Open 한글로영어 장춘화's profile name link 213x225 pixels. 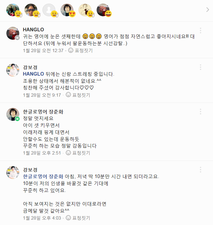[x=43, y=112]
